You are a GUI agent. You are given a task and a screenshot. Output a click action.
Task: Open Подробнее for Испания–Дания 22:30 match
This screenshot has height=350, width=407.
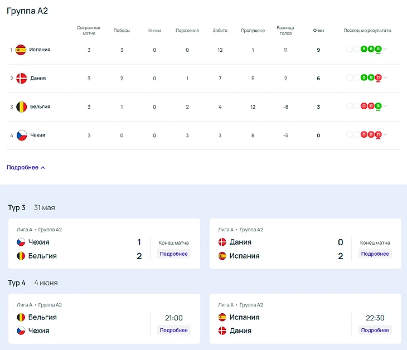pyautogui.click(x=375, y=330)
